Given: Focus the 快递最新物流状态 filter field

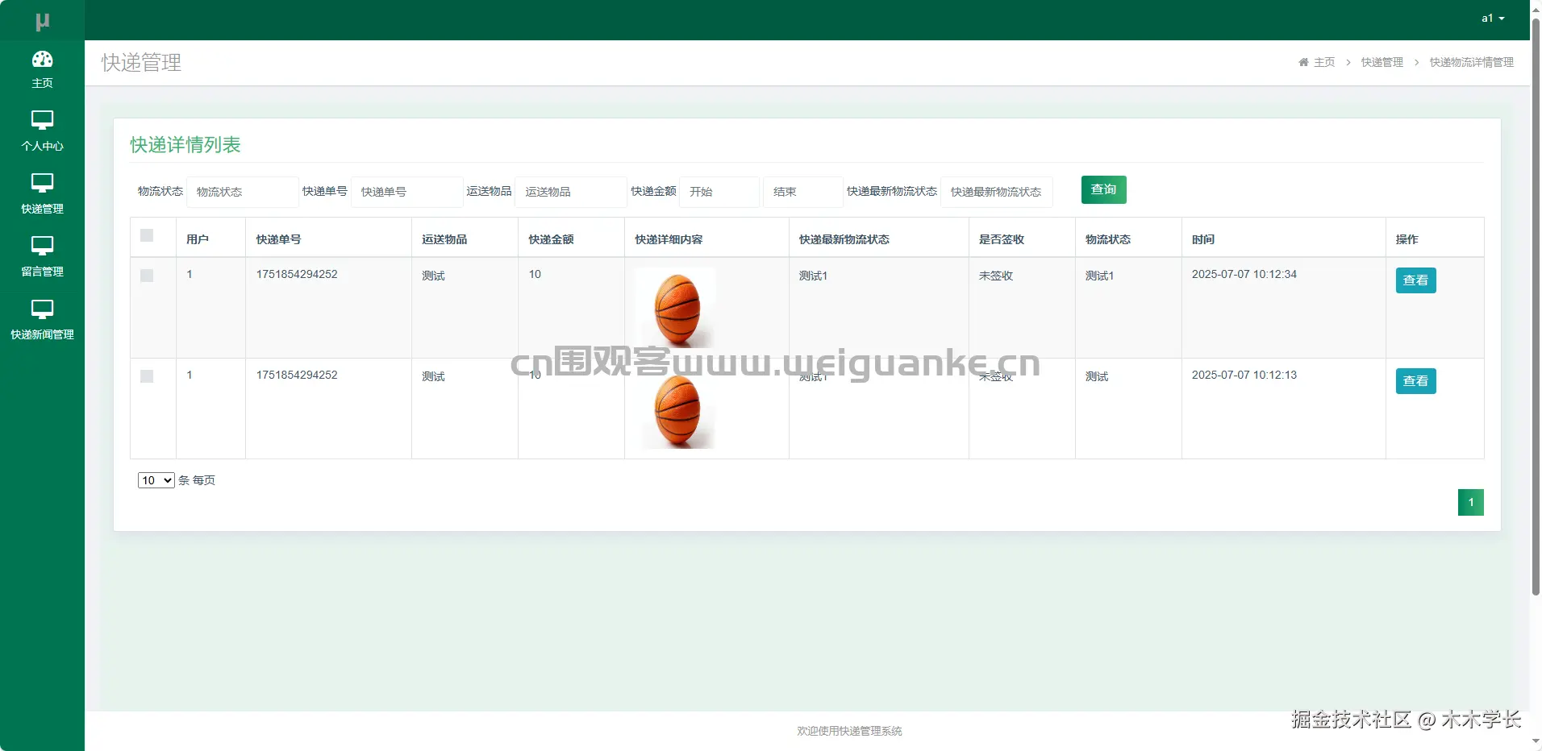Looking at the screenshot, I should point(996,192).
